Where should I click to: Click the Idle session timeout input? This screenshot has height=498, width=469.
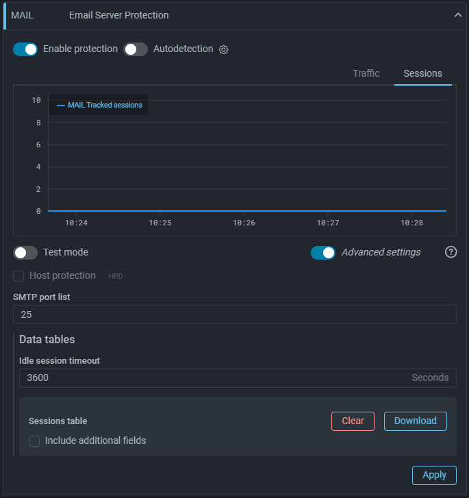[x=212, y=378]
